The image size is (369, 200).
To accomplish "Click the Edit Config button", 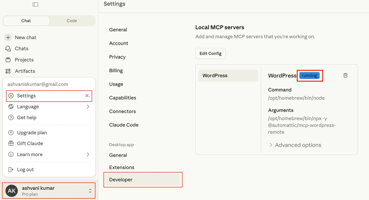I will tap(210, 54).
